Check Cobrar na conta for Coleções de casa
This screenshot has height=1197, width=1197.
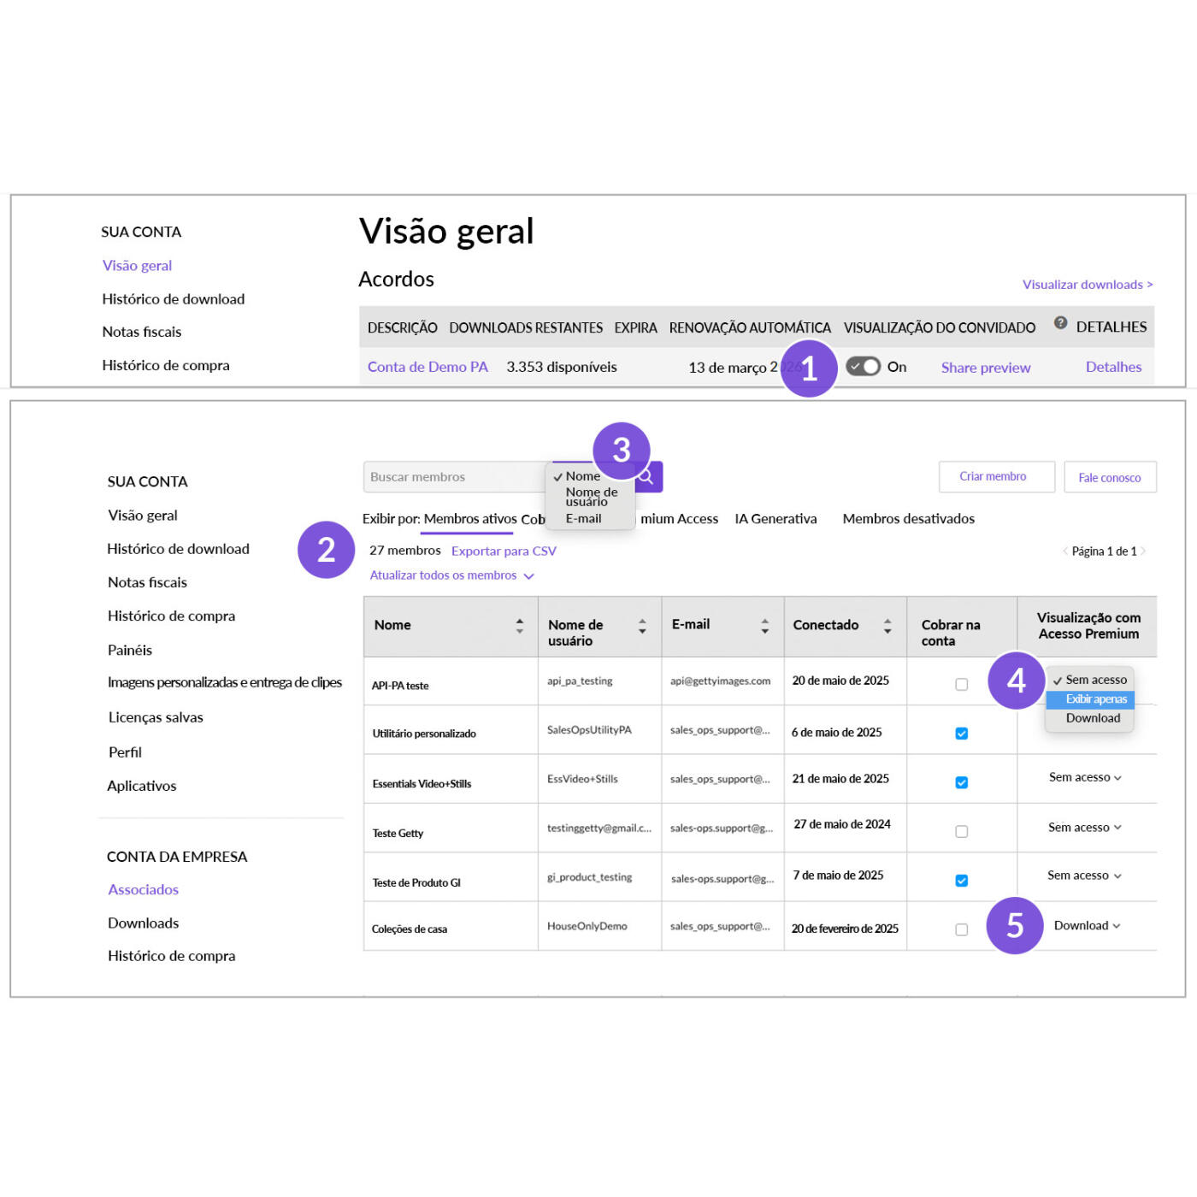coord(961,929)
